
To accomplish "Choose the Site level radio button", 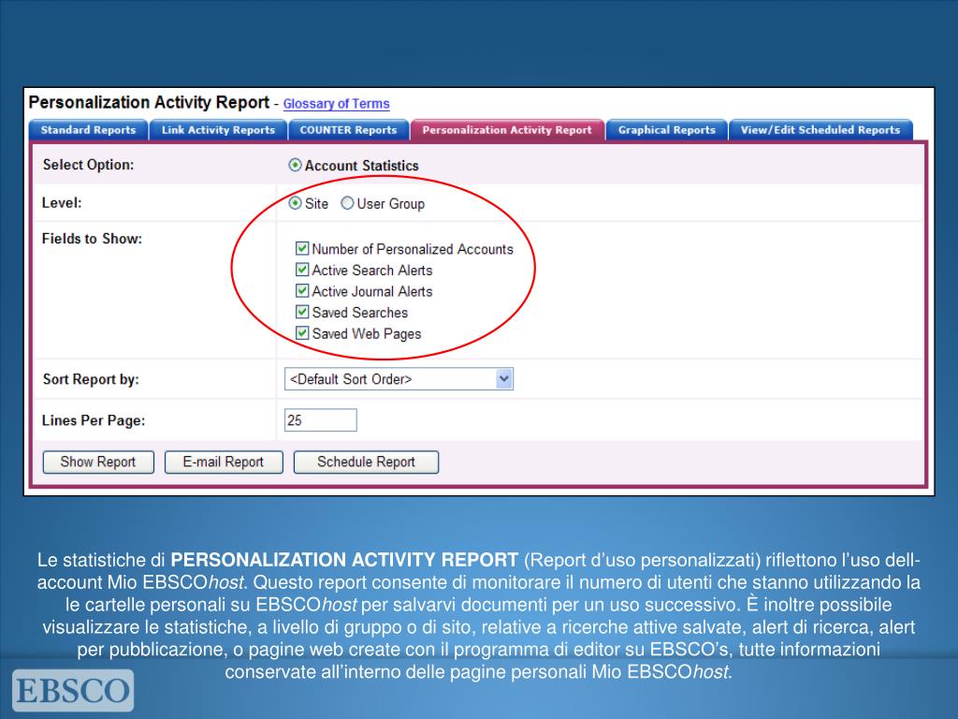I will [295, 203].
